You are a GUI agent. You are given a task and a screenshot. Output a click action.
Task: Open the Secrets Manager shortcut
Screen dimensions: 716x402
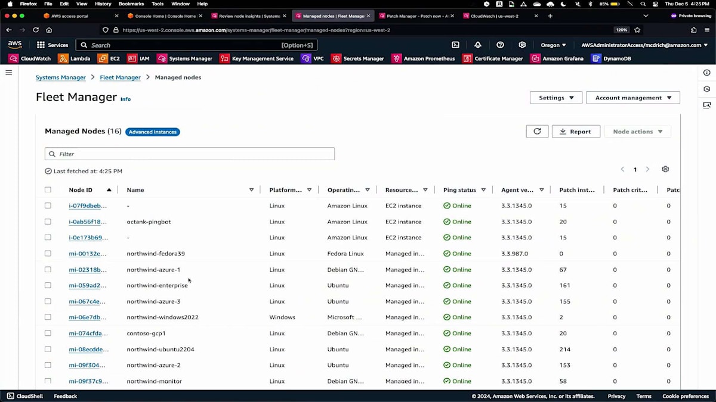tap(357, 58)
